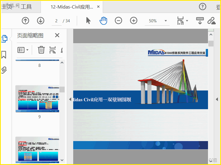Screen dimensions: 221x165
Task: Close the 12-Midas-Civil document tab
Action: tap(98, 7)
